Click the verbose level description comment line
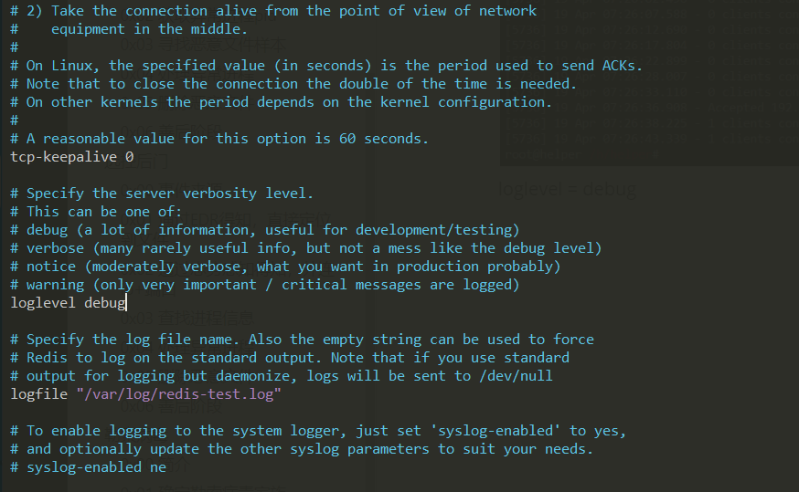The image size is (799, 492). tap(305, 248)
